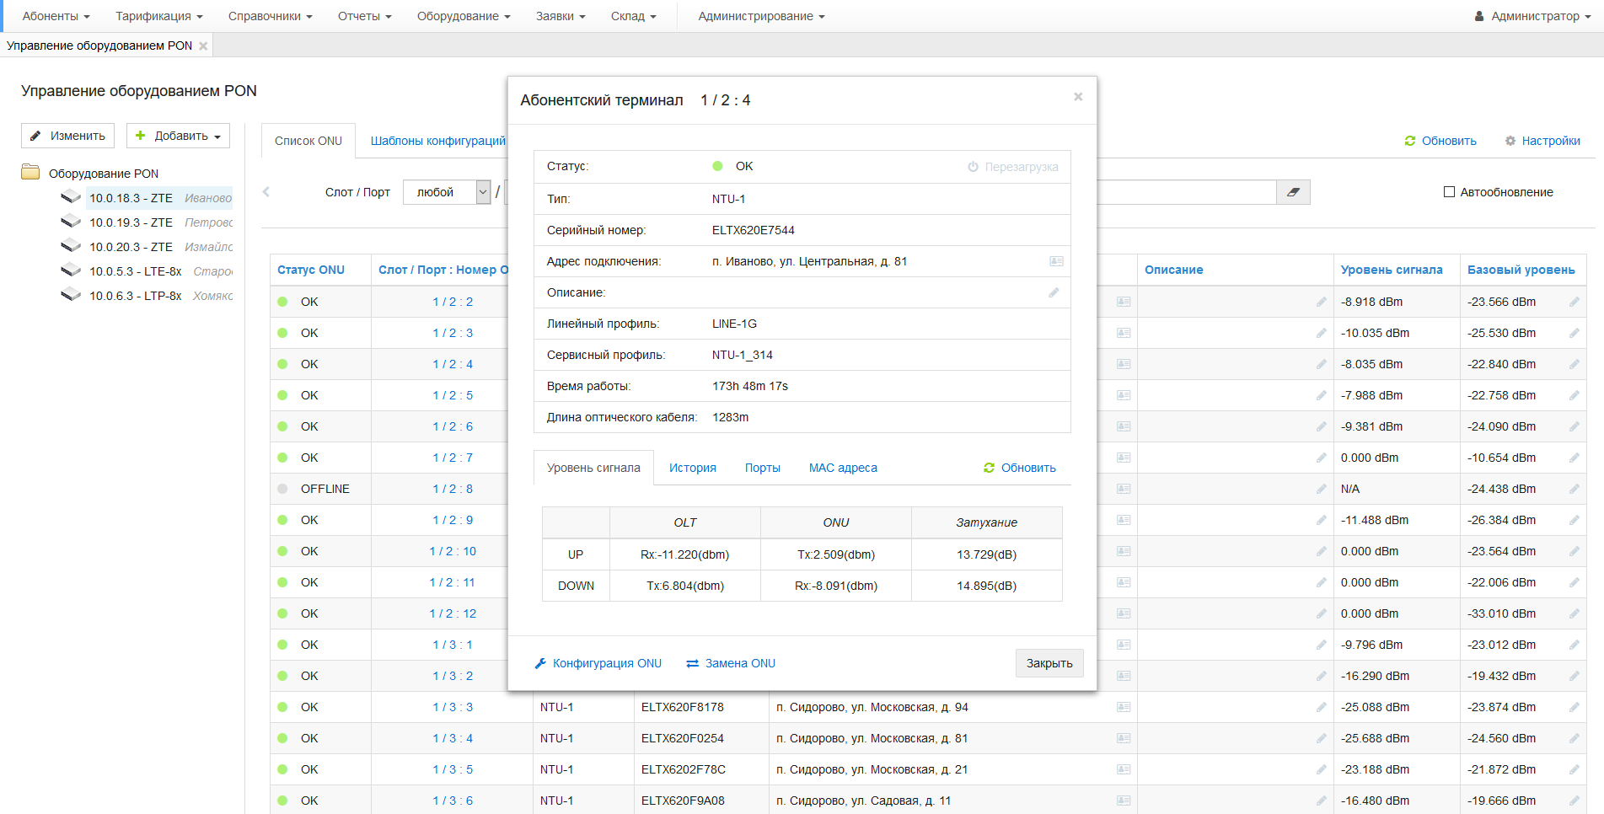Click the grey OFFLINE status dot

click(x=282, y=489)
